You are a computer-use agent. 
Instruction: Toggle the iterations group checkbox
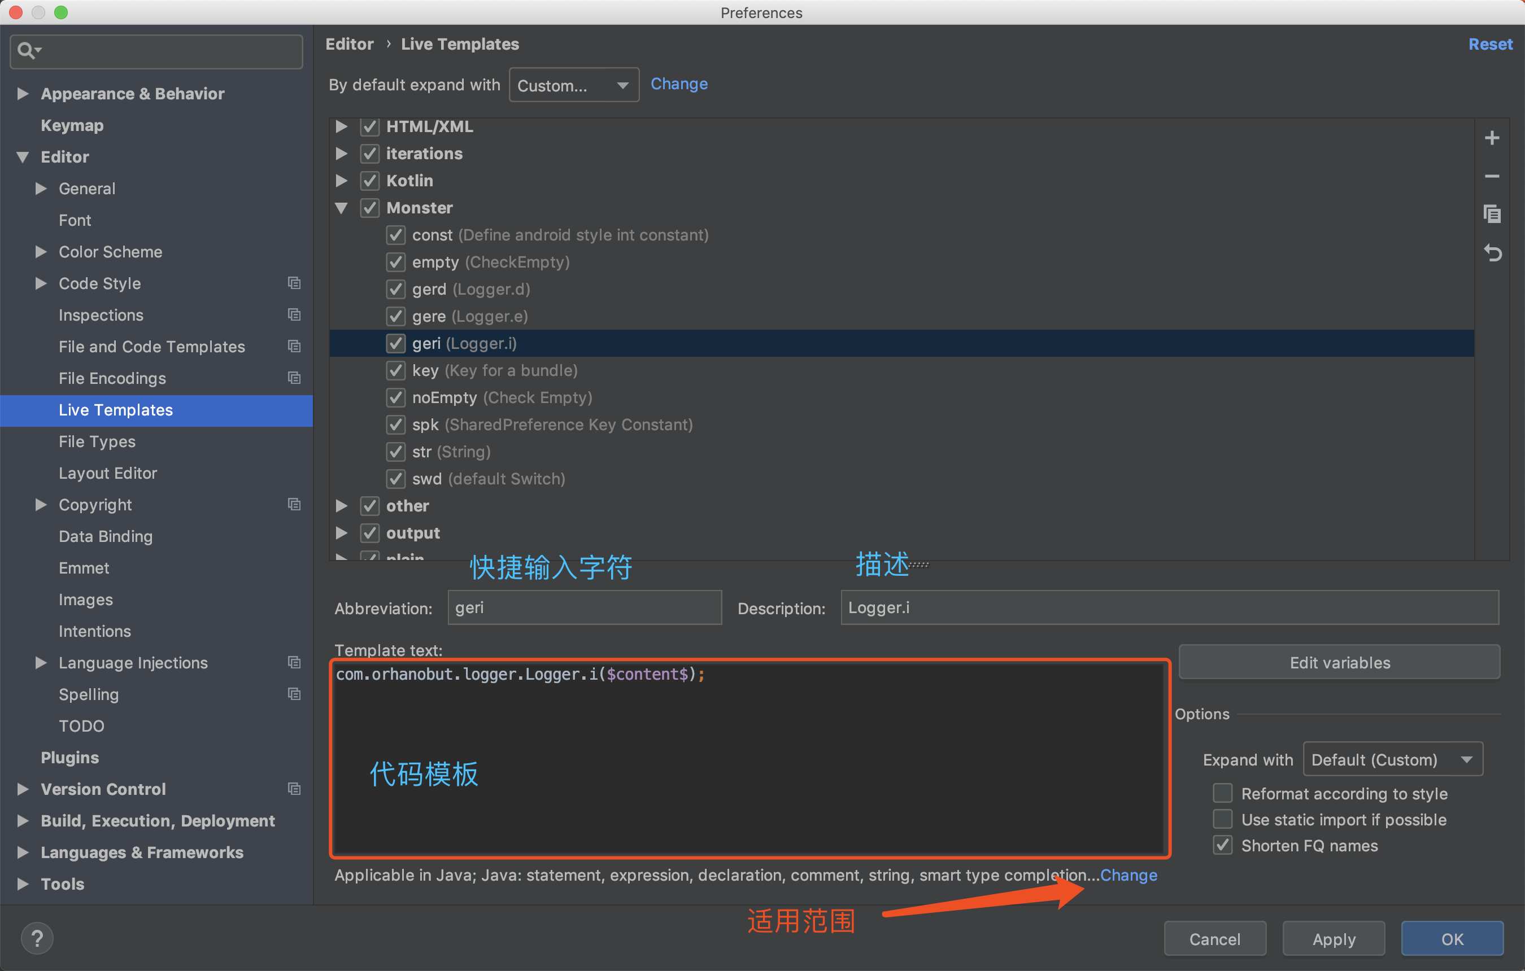[x=370, y=154]
